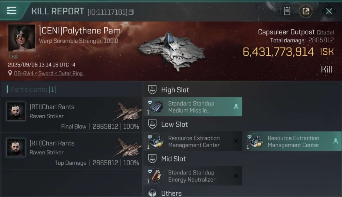Viewport: 342px width, 197px height.
Task: Select the Standard Standup Medium Missile module
Action: coord(193,107)
